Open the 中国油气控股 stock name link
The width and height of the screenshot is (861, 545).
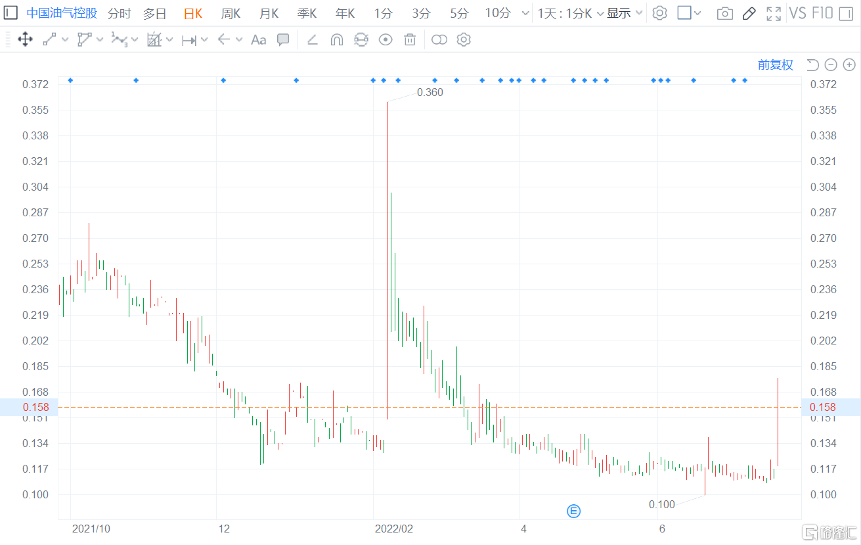point(62,13)
